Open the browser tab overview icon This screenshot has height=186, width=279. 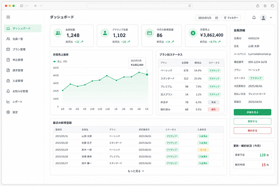272,6
